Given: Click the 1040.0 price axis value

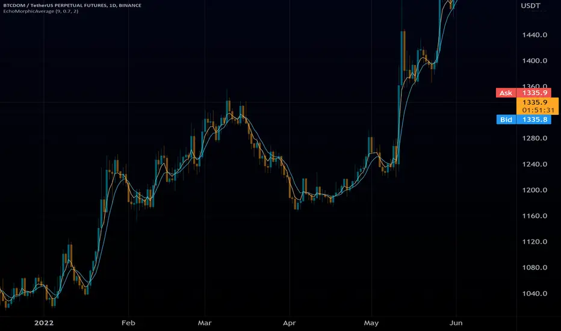Looking at the screenshot, I should pyautogui.click(x=535, y=294).
